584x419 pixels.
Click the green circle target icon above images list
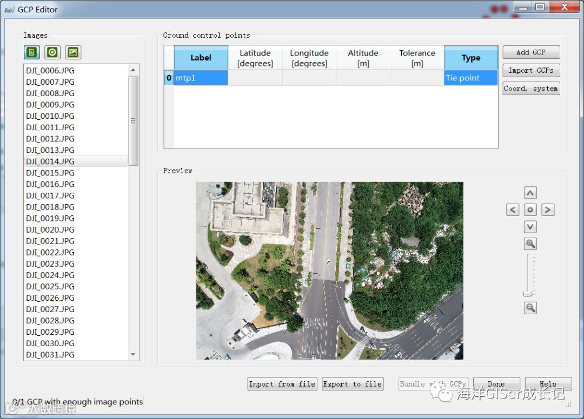[52, 52]
